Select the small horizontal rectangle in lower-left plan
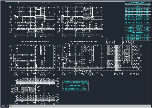The height and width of the screenshot is (108, 152). (x=19, y=58)
